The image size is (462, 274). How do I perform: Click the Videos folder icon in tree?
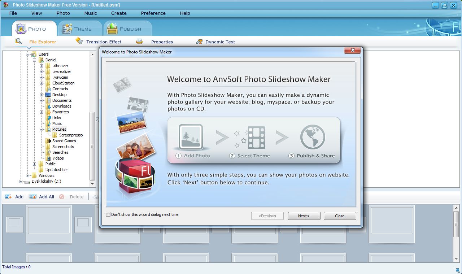click(48, 158)
